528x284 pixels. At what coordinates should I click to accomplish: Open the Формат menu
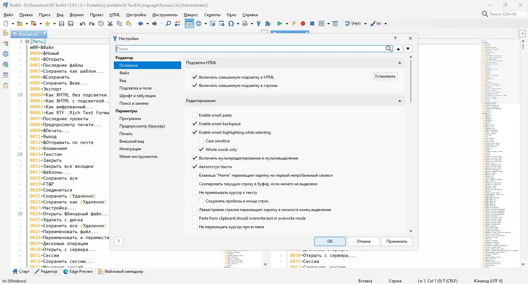(x=77, y=15)
